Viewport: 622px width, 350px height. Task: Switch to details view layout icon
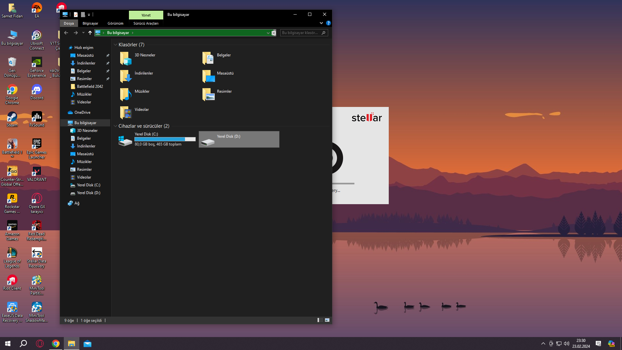click(x=320, y=320)
